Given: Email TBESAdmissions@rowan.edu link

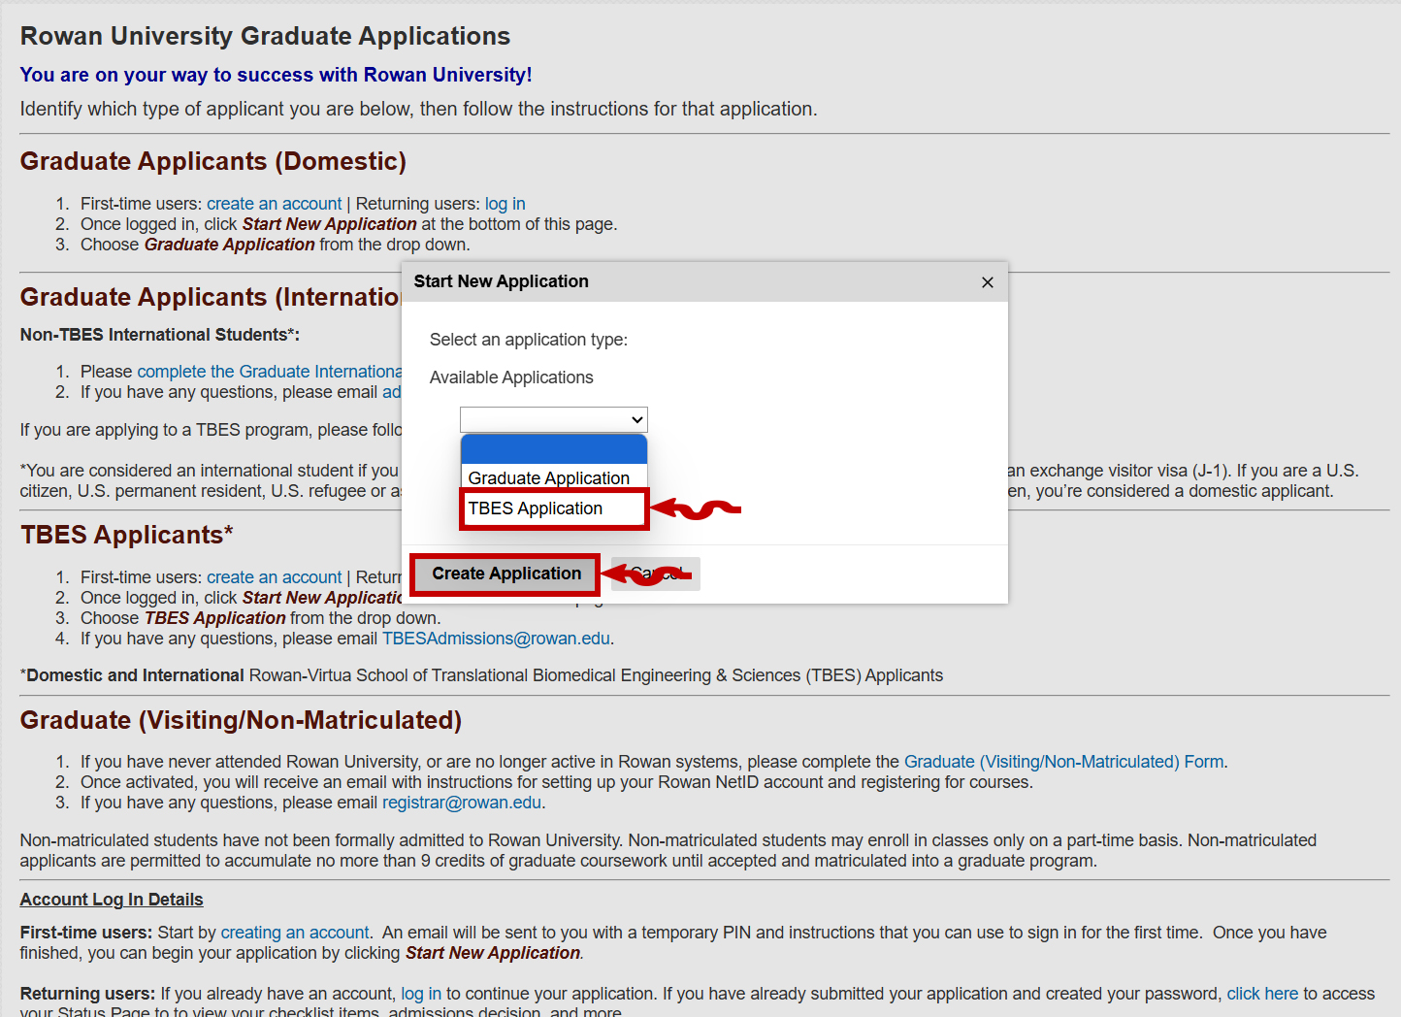Looking at the screenshot, I should (x=496, y=639).
